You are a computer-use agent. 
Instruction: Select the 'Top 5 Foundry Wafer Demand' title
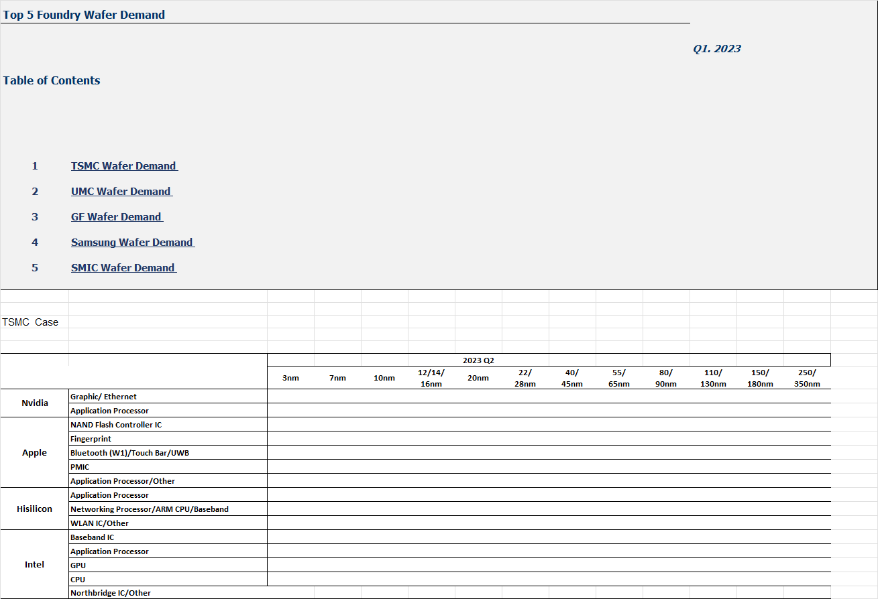point(84,15)
